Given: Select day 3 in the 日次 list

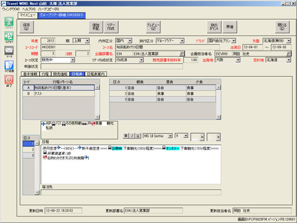Looking at the screenshot, I should [x=29, y=155].
